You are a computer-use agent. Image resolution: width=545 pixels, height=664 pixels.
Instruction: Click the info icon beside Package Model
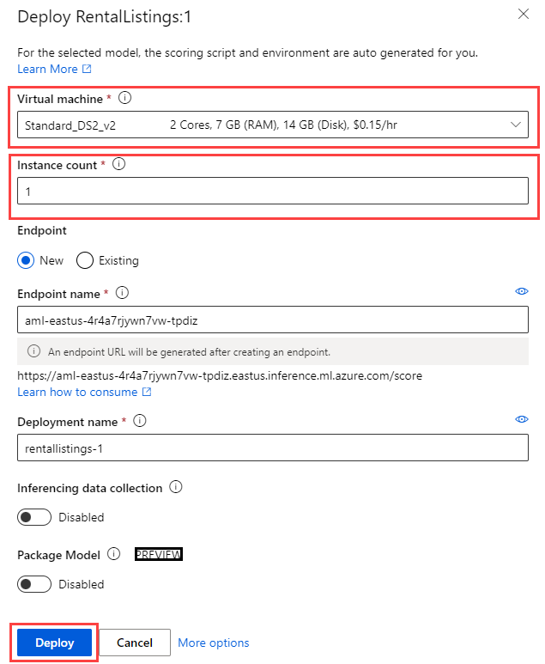pyautogui.click(x=114, y=554)
